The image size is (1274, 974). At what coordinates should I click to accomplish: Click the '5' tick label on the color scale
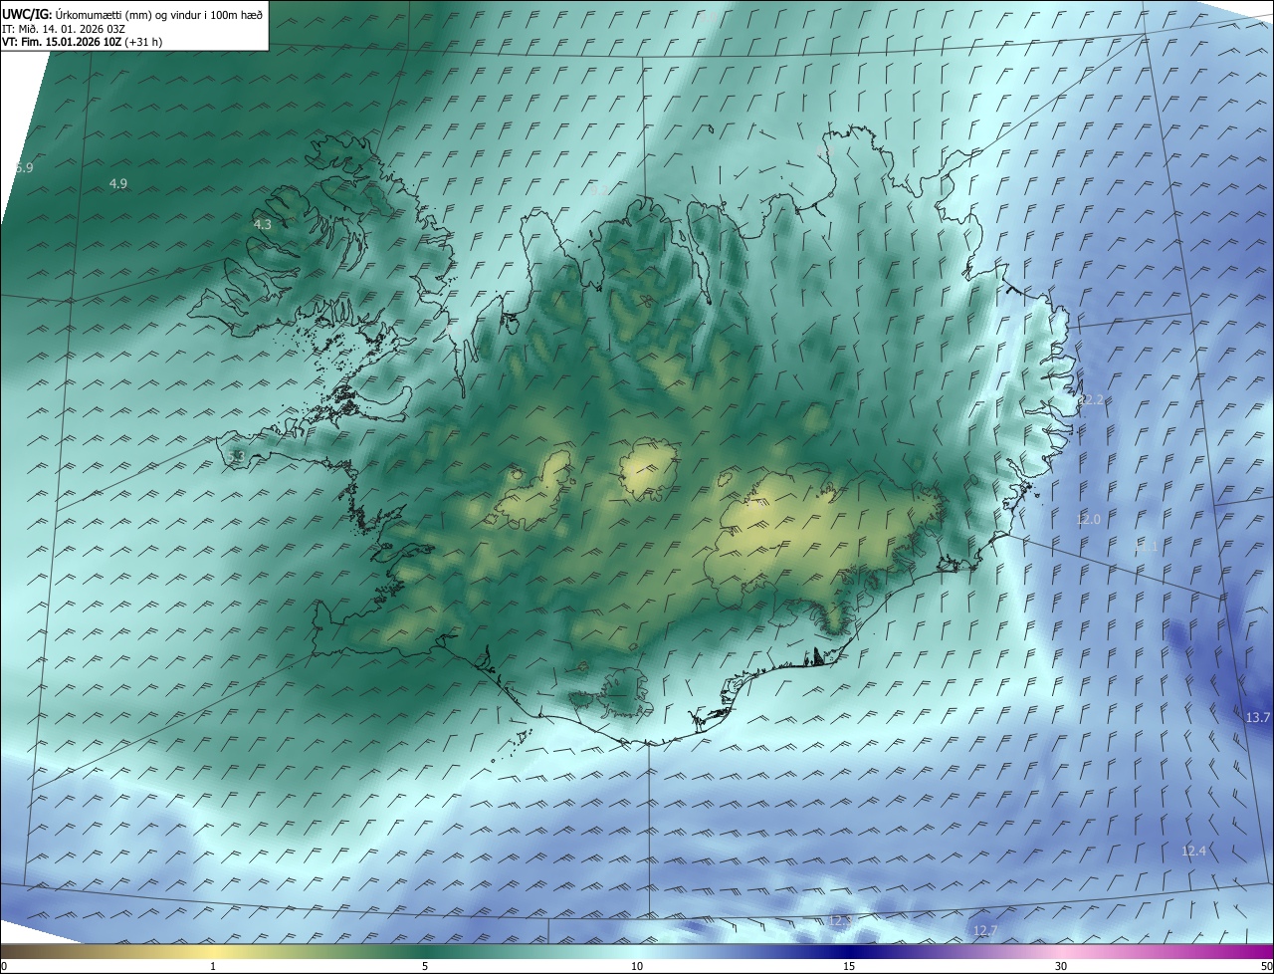[425, 966]
